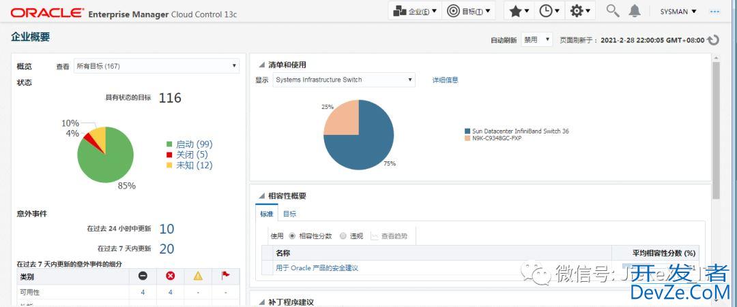Open the auto refresh (自动刷新) dropdown
This screenshot has height=307, width=737.
[x=537, y=40]
